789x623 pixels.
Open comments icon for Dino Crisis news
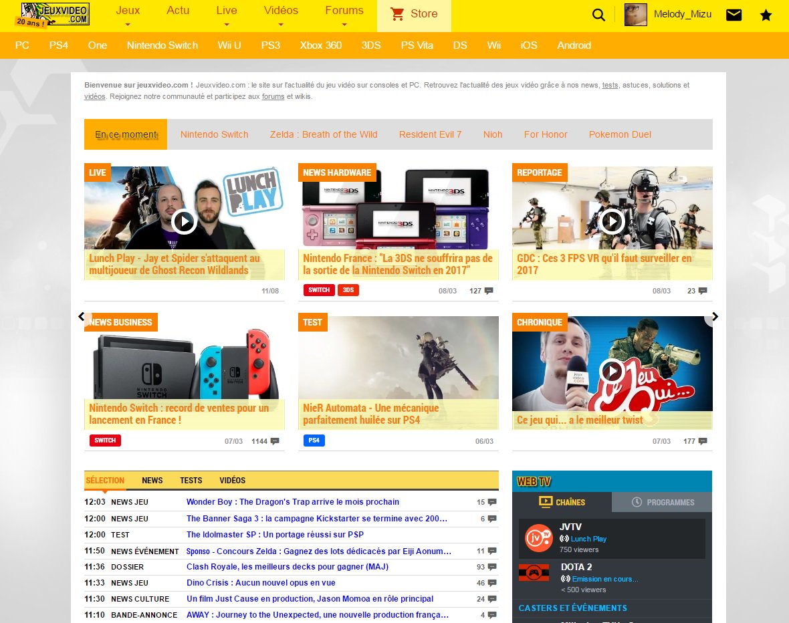click(492, 584)
